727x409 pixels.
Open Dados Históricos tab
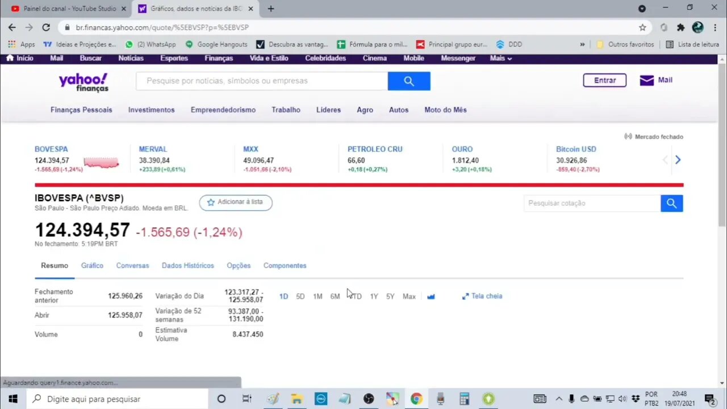pyautogui.click(x=188, y=265)
